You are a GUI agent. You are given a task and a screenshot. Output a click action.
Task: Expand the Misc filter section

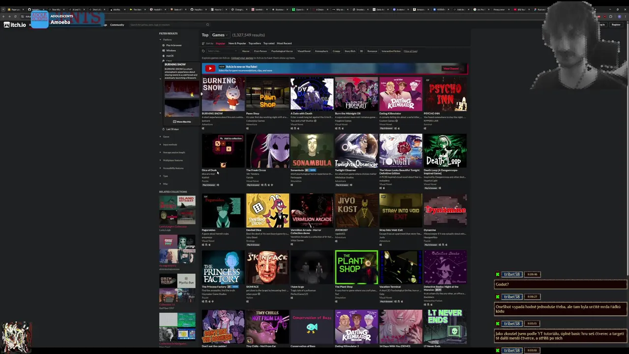pyautogui.click(x=165, y=184)
